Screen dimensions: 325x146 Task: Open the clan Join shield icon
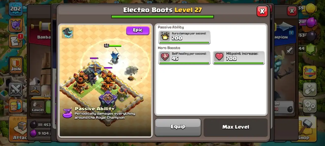16,65
